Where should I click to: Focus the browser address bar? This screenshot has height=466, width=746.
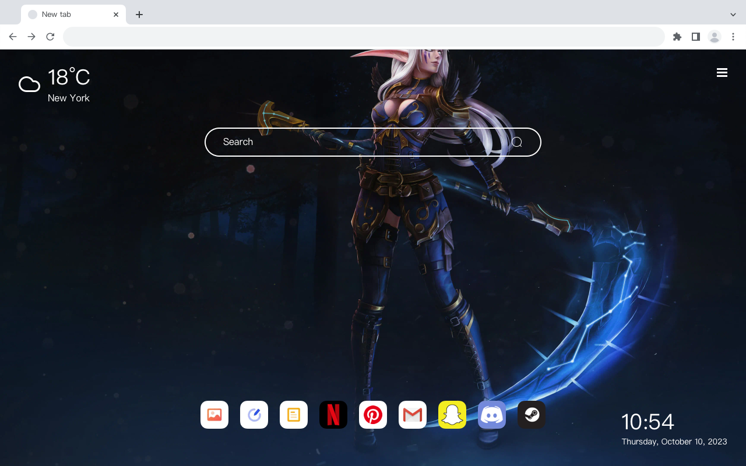click(x=364, y=37)
